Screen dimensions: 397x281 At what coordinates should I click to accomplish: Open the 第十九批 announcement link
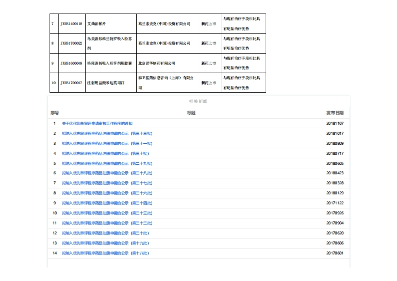tap(105, 243)
